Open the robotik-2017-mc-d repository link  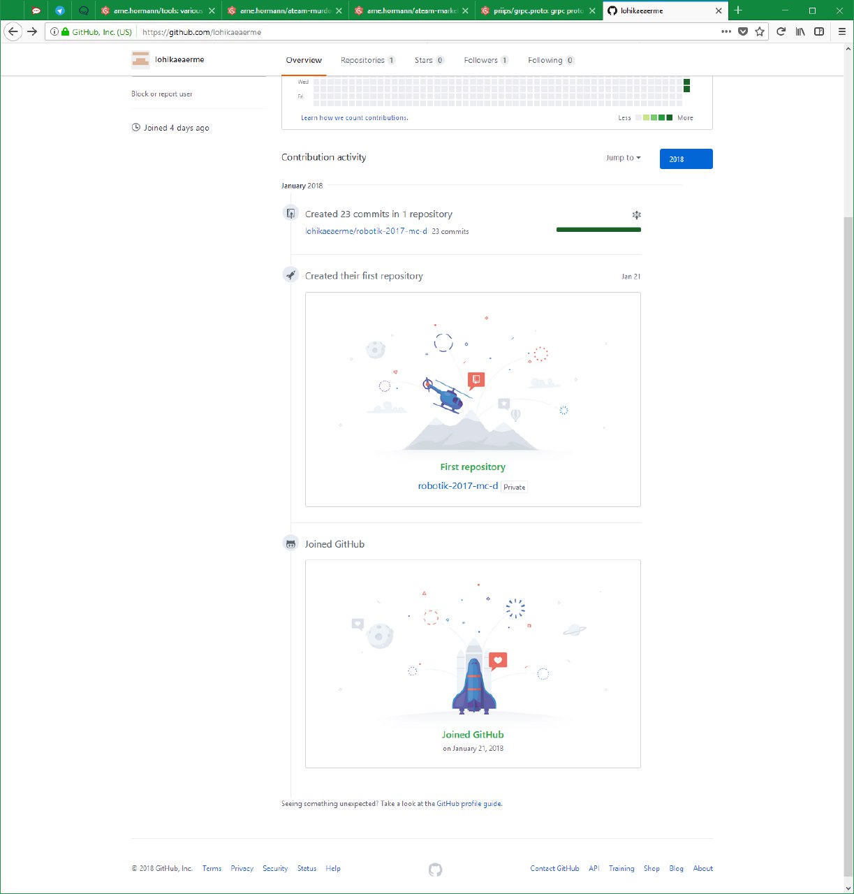click(457, 485)
